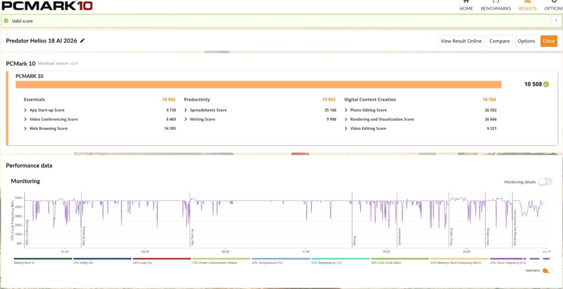Click the Video Editing marker in chart
This screenshot has height=289, width=563.
click(x=488, y=237)
